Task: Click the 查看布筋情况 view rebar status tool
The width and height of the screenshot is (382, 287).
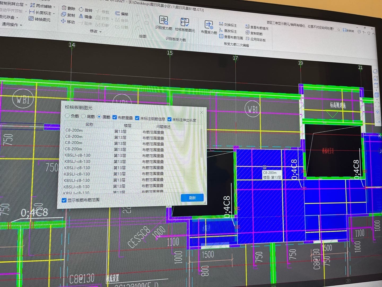Action: 257,27
